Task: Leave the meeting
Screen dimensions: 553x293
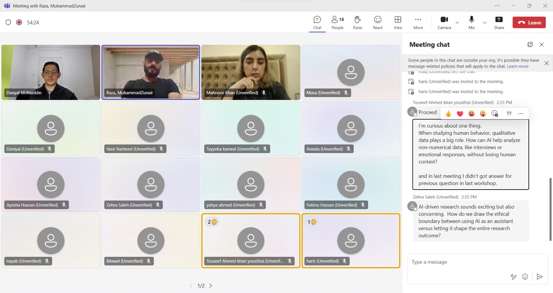Action: tap(529, 22)
